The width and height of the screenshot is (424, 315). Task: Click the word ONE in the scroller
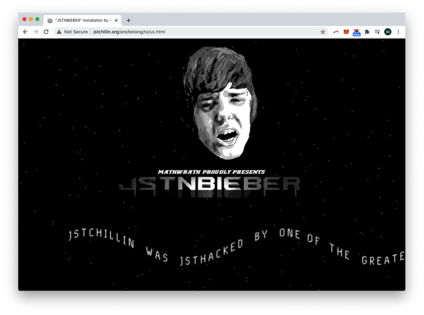290,234
